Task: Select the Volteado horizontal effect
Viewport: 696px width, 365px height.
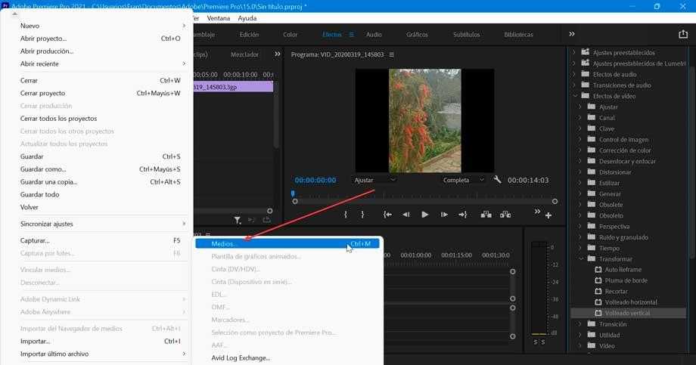Action: coord(631,302)
